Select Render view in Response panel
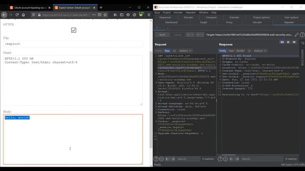 tap(240, 51)
